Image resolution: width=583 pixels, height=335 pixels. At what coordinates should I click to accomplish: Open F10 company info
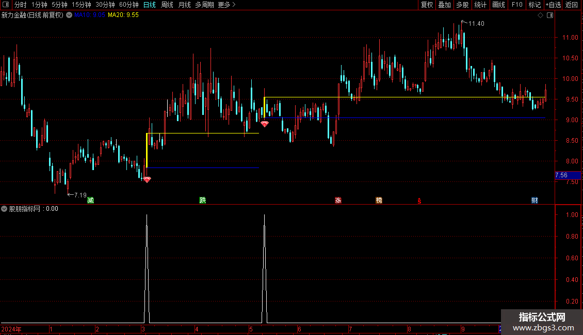point(517,5)
